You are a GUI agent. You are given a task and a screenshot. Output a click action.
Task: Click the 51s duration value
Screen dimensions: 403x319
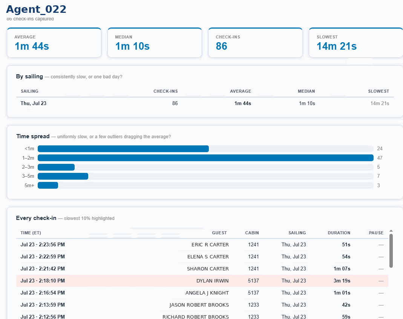pyautogui.click(x=346, y=244)
